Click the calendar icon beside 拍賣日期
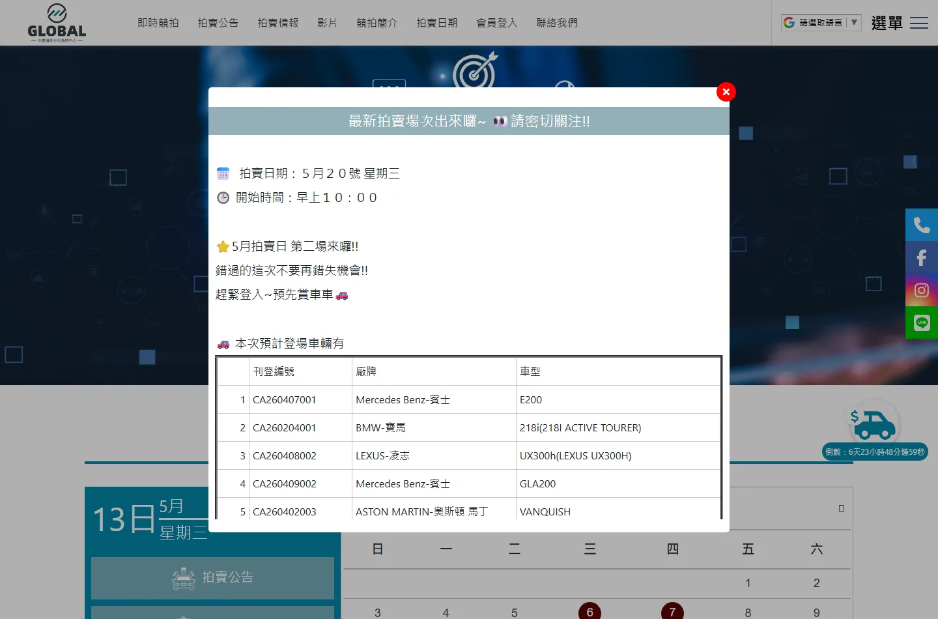This screenshot has width=938, height=619. coord(223,173)
